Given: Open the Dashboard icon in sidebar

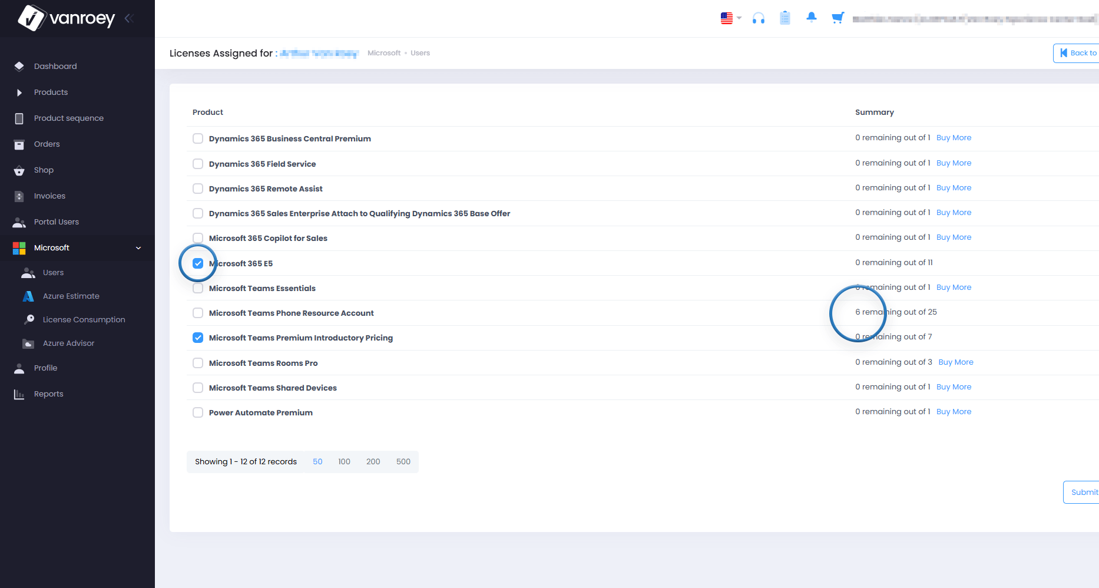Looking at the screenshot, I should pyautogui.click(x=19, y=66).
